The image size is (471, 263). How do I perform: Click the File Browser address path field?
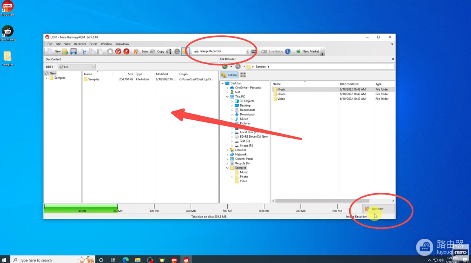coord(320,67)
